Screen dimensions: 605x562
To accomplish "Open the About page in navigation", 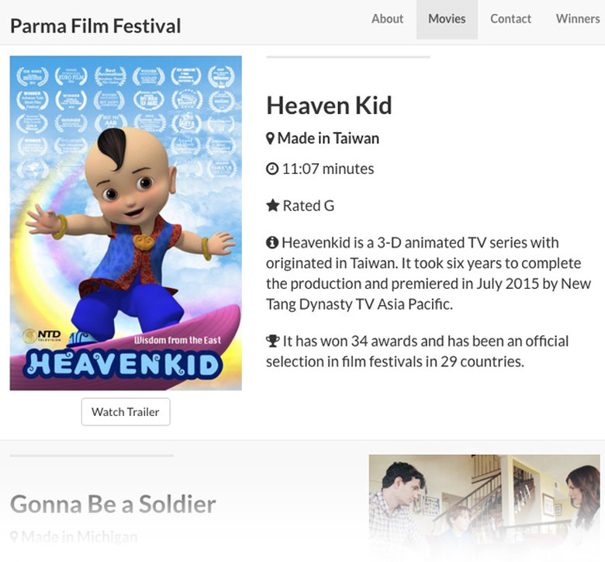I will pos(387,19).
